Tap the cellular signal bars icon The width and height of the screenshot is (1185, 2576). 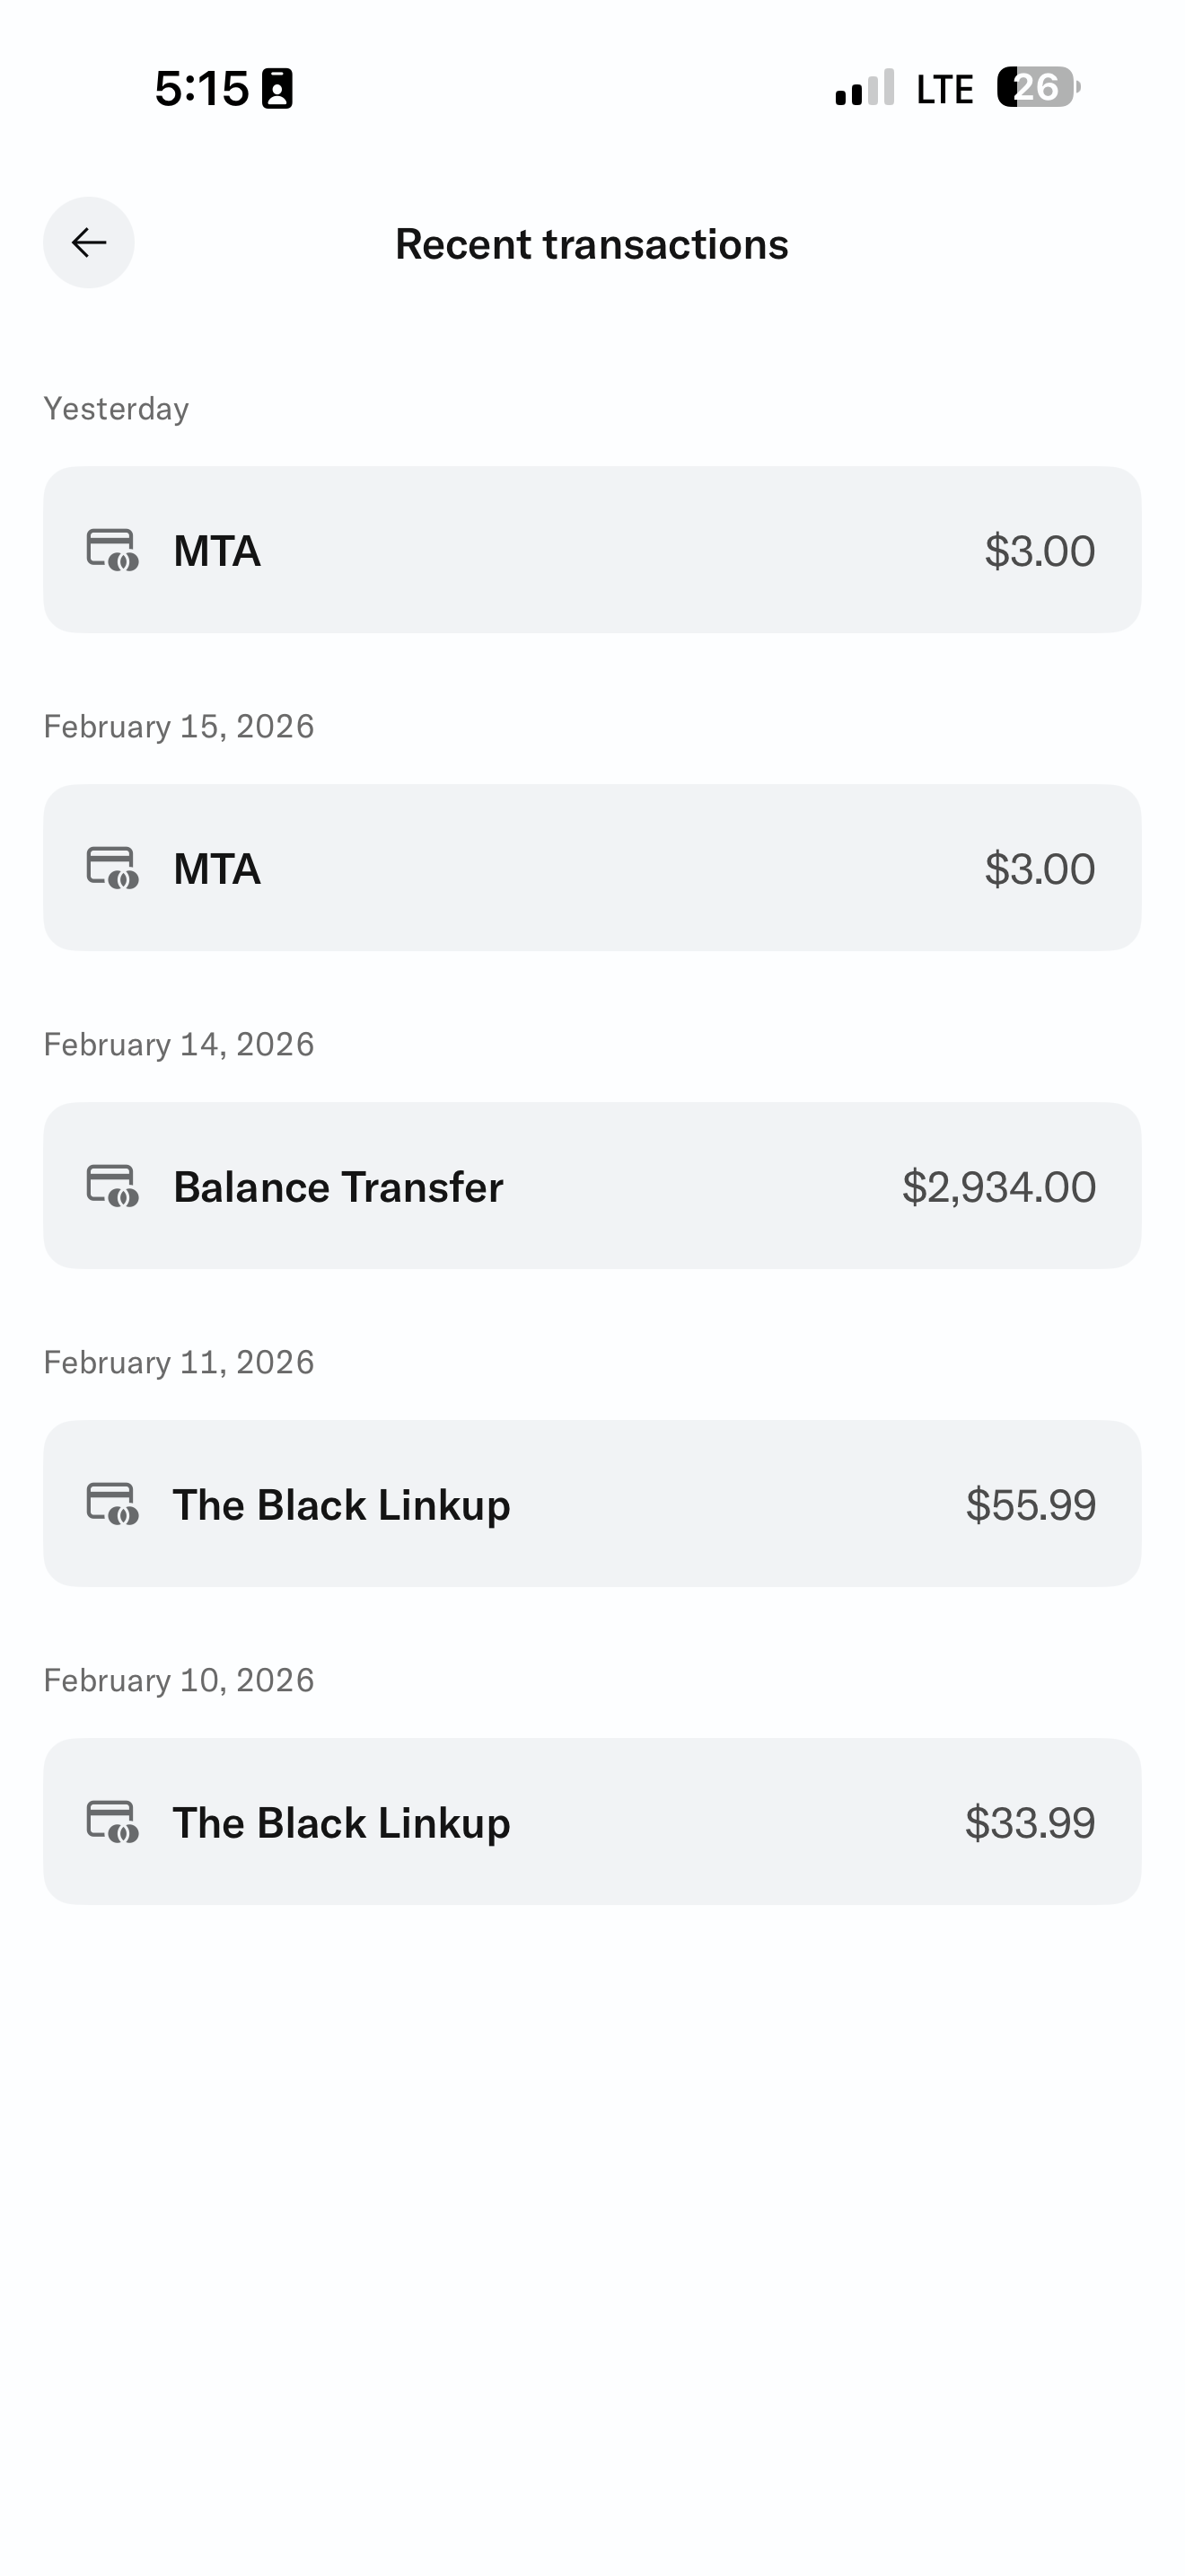coord(865,89)
